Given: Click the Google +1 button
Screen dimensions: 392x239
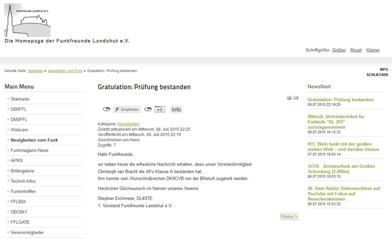Looking at the screenshot, I should 160,110.
